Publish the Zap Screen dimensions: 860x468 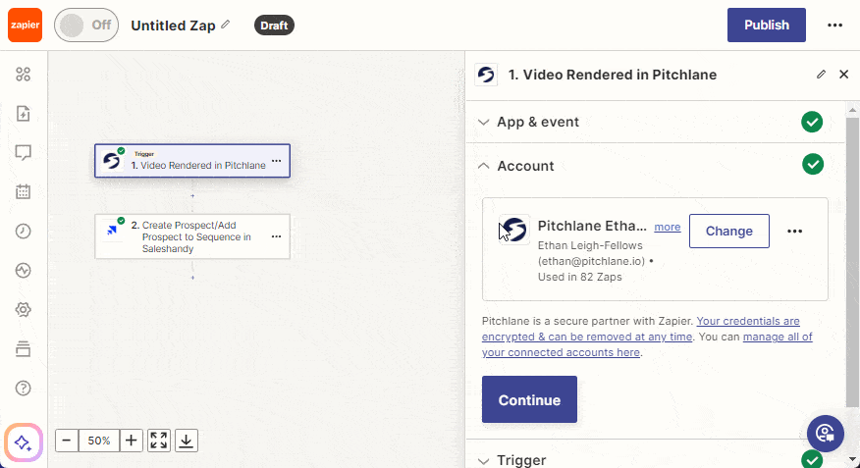point(766,26)
